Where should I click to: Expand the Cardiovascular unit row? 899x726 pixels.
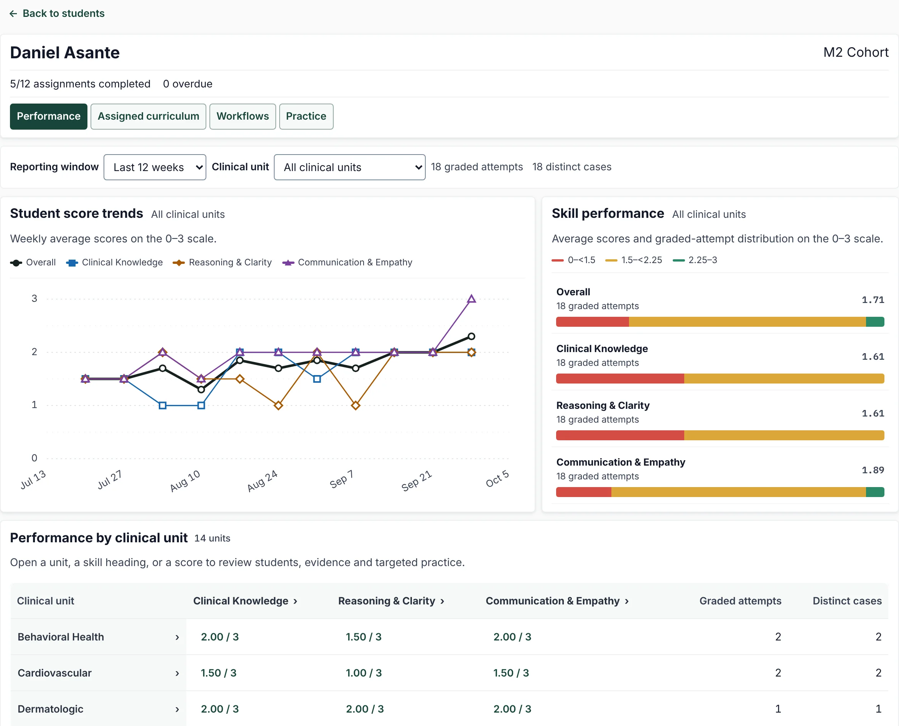click(x=99, y=673)
